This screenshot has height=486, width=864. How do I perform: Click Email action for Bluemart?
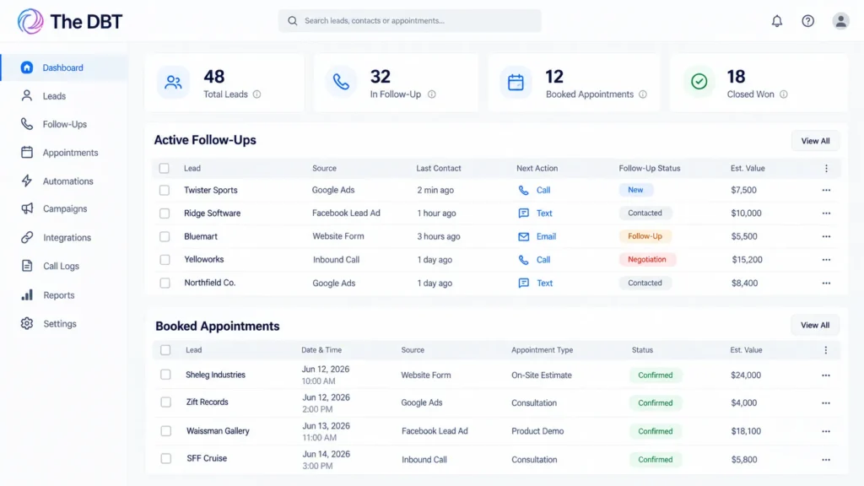click(537, 236)
